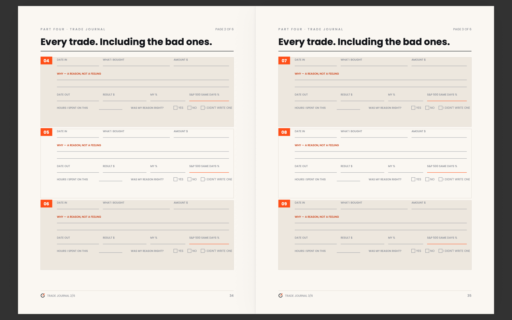Click the orange 04 trade number badge
Screen dimensions: 512x320
[x=46, y=61]
